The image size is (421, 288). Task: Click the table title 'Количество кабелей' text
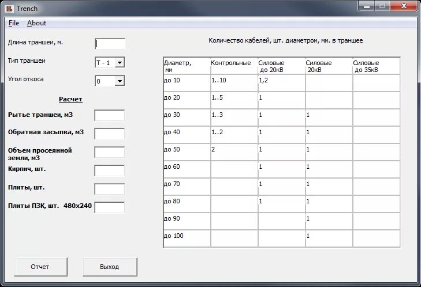[286, 41]
